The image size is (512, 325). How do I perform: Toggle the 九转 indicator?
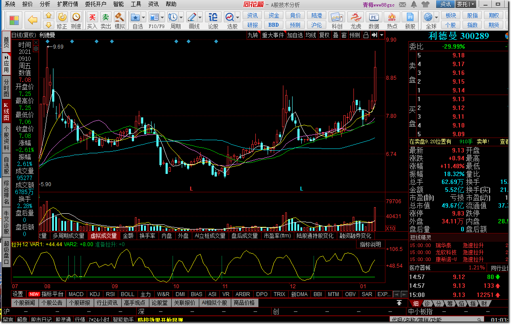pos(253,35)
